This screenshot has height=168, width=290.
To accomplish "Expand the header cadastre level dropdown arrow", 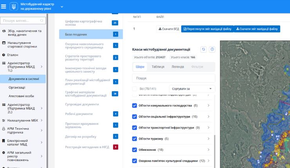I will tap(62, 7).
